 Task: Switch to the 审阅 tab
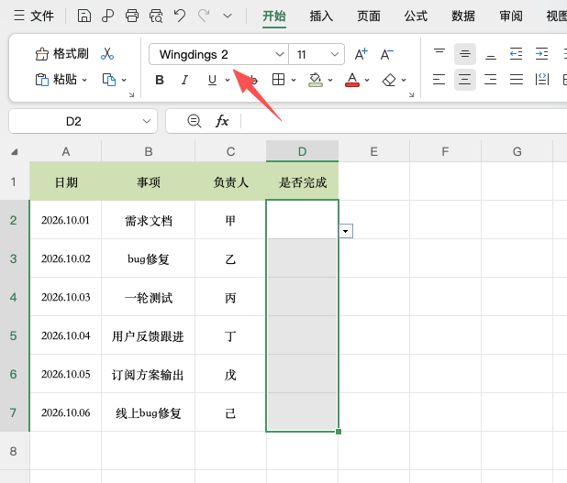(x=511, y=16)
